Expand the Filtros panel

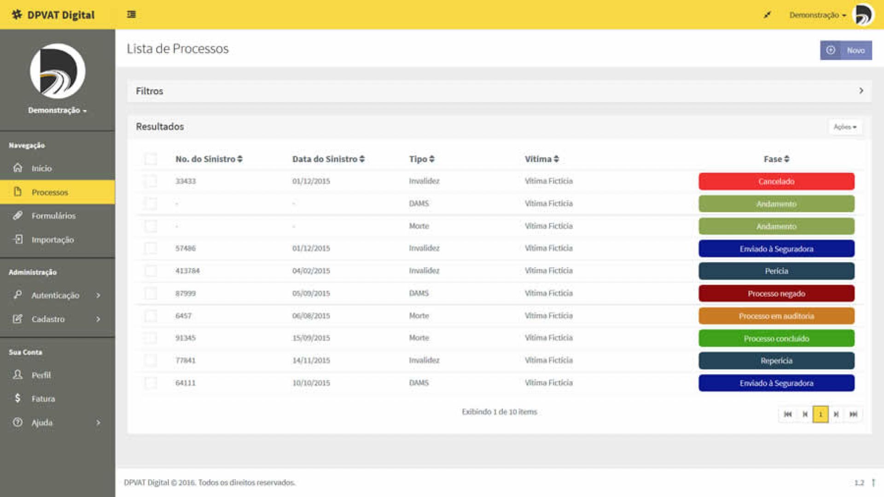861,91
